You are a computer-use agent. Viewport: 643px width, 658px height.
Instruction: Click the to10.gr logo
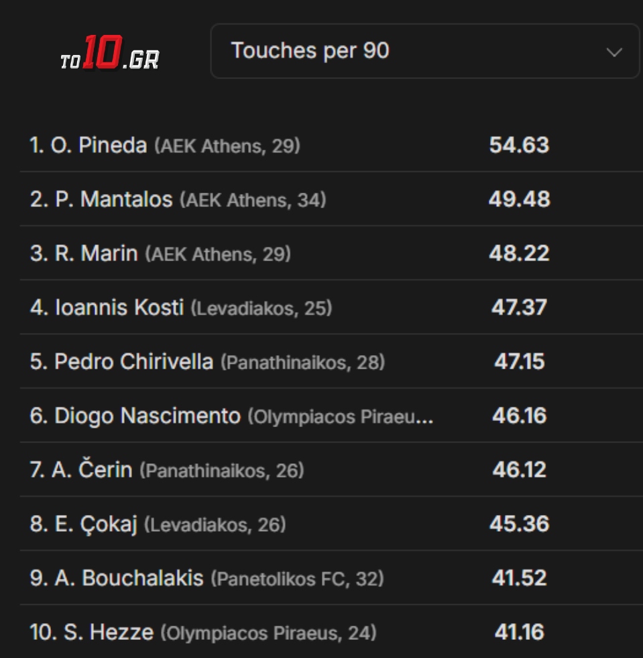(x=110, y=55)
